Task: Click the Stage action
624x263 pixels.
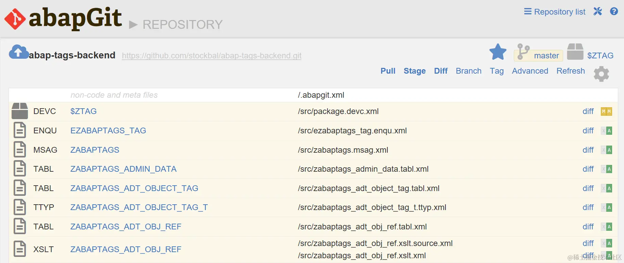Action: coord(415,71)
